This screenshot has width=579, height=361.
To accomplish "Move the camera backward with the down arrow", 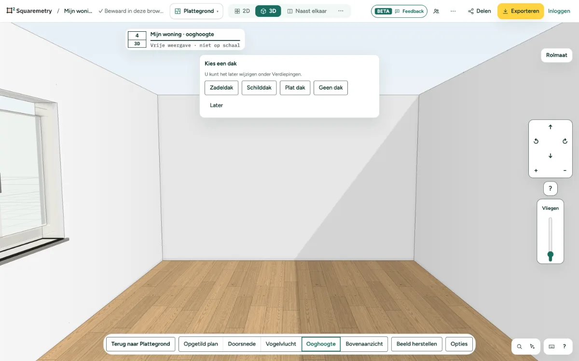I will pos(551,156).
